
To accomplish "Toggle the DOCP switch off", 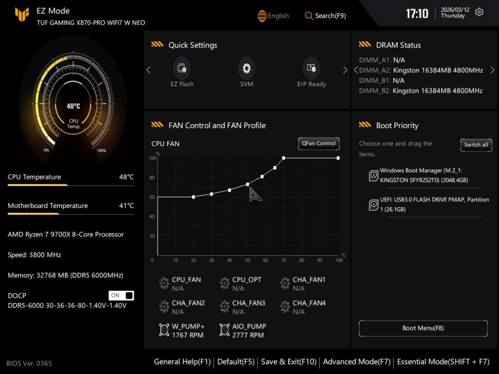I will pos(121,295).
